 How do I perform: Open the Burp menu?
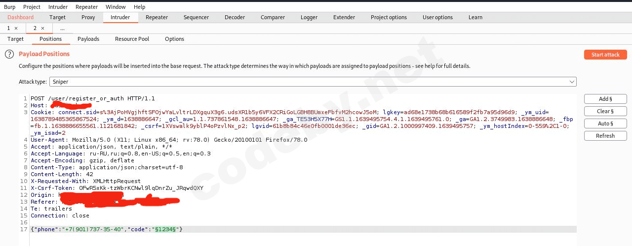click(9, 7)
